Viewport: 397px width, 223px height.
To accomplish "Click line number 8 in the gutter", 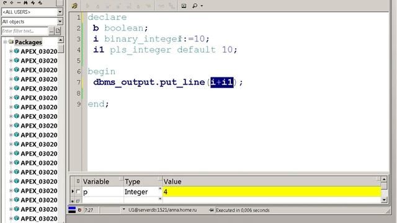I will 79,94.
